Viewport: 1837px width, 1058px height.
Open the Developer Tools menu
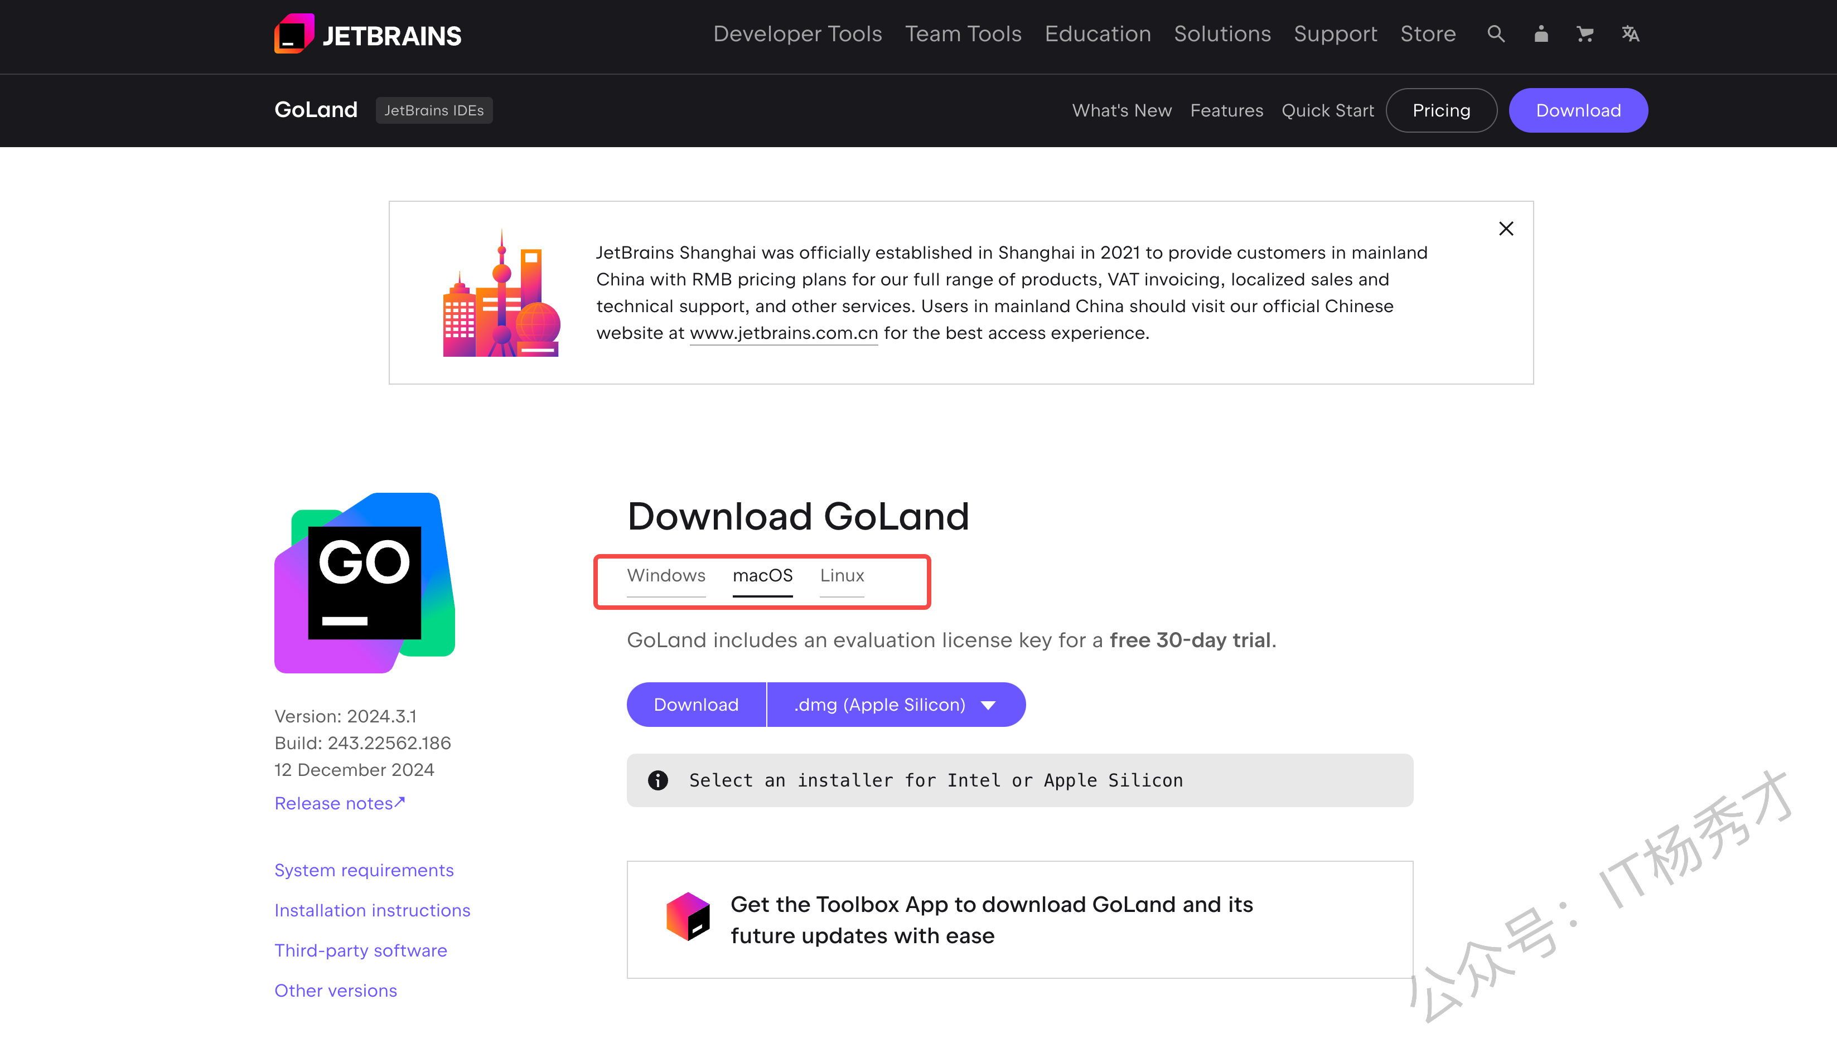[797, 34]
